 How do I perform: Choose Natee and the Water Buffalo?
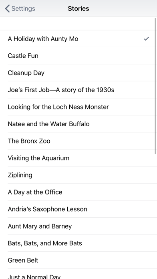(x=78, y=124)
